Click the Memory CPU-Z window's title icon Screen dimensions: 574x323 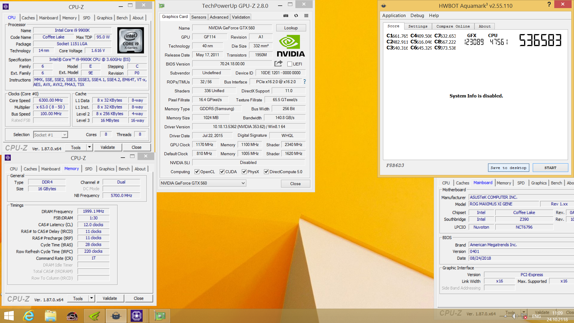click(8, 158)
